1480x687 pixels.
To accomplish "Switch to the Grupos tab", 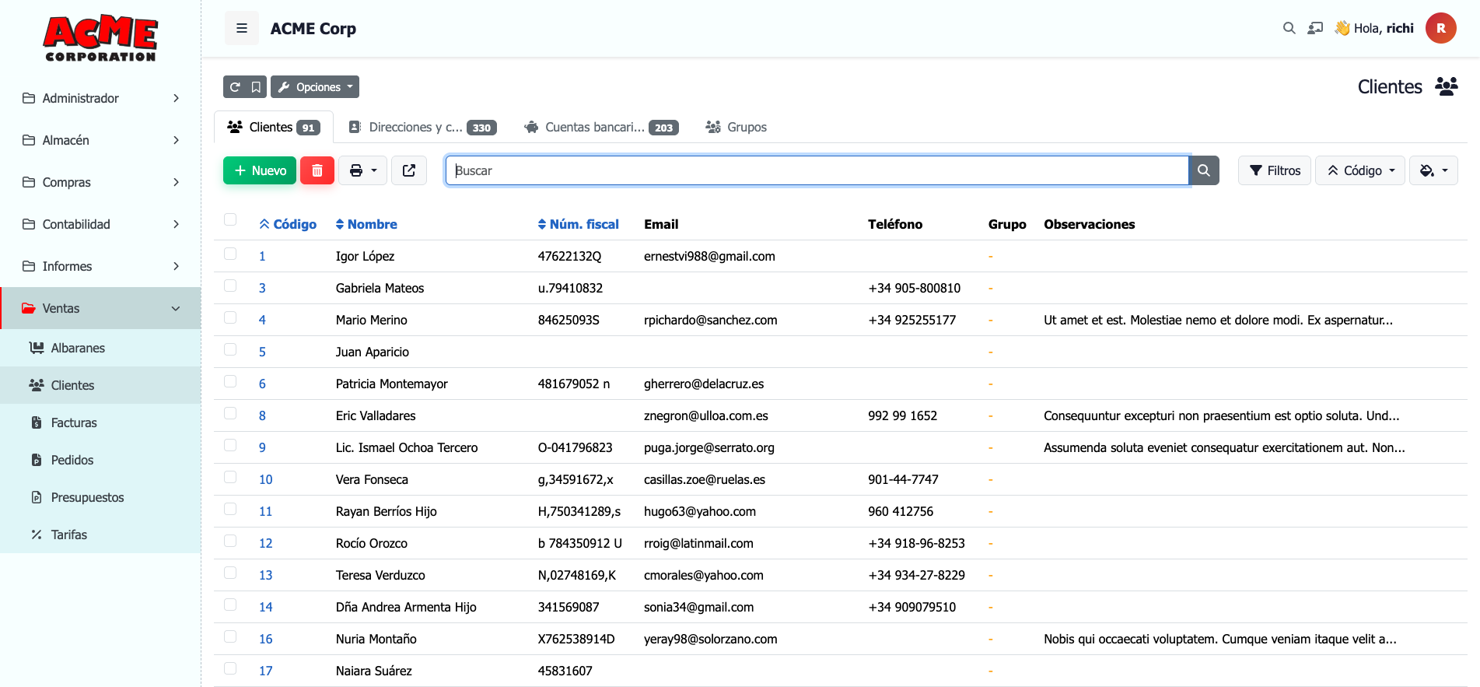I will (x=736, y=128).
